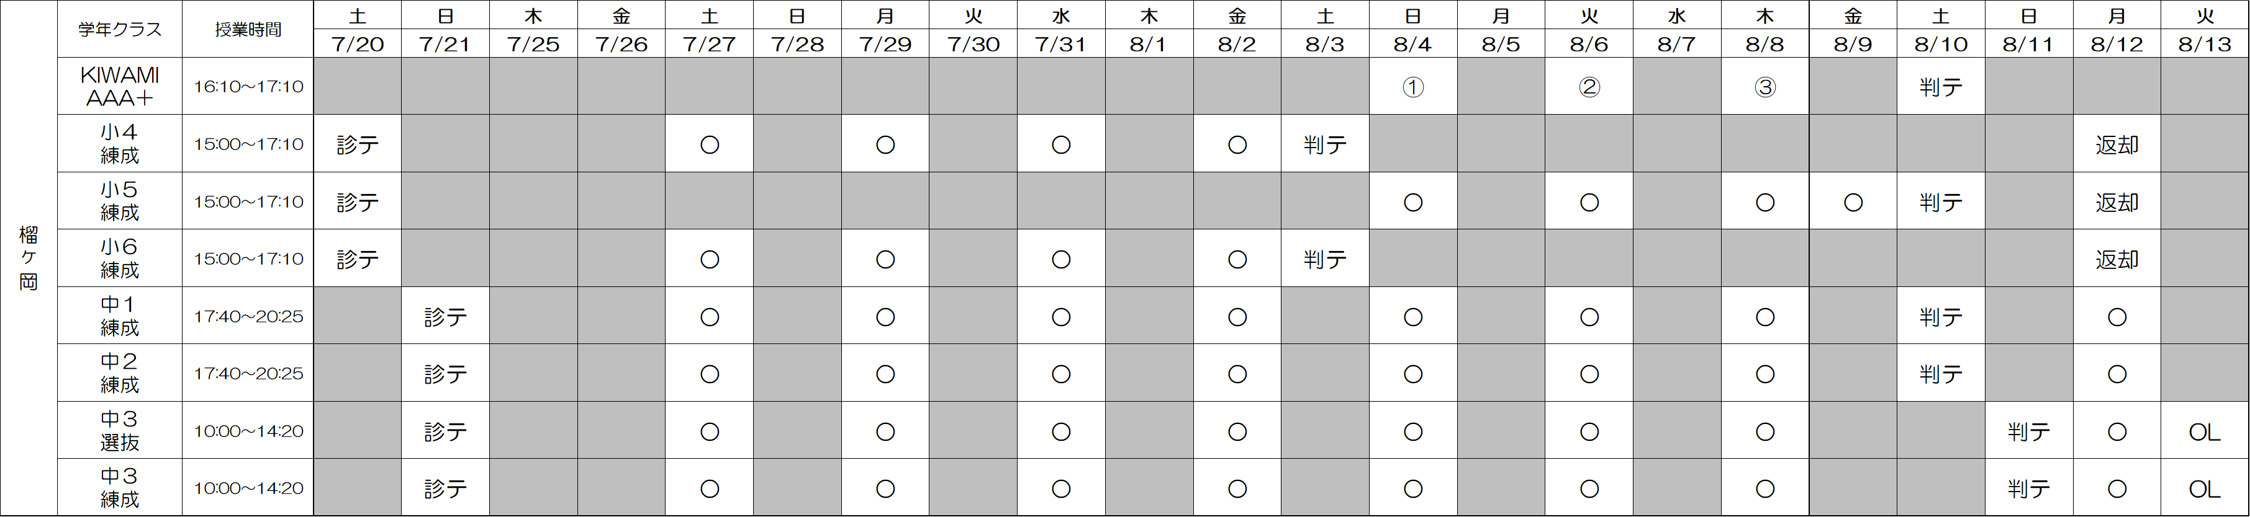
Task: Click the 判テ cell for 小6 練成 on 8/3
Action: click(x=1325, y=259)
